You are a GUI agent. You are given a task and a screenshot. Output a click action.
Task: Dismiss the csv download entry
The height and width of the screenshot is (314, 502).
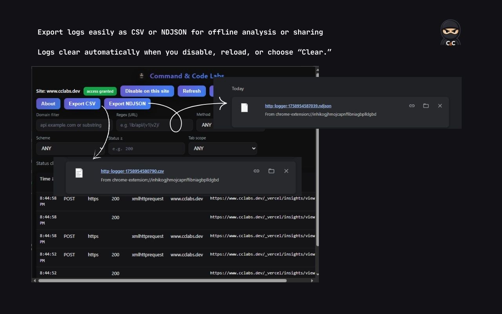pyautogui.click(x=286, y=171)
